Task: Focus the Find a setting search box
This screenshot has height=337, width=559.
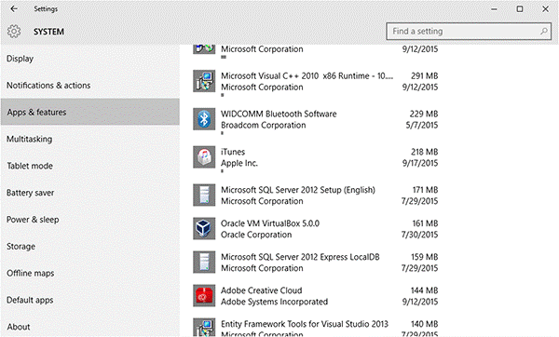Action: click(x=469, y=32)
